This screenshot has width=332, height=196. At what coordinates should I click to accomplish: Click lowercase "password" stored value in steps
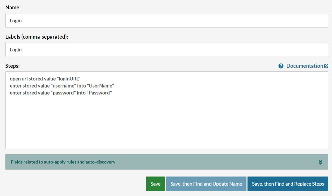(64, 93)
